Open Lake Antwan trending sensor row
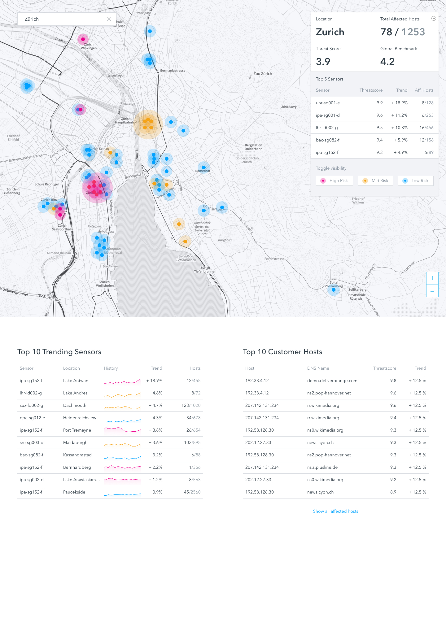Screen dimensions: 446x631 point(110,381)
